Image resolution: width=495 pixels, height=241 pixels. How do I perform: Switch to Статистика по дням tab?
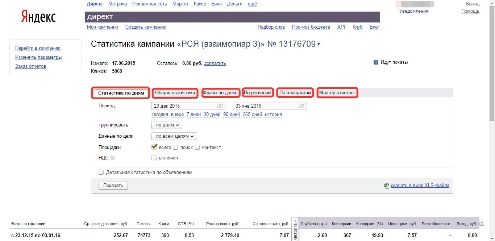[x=121, y=93]
